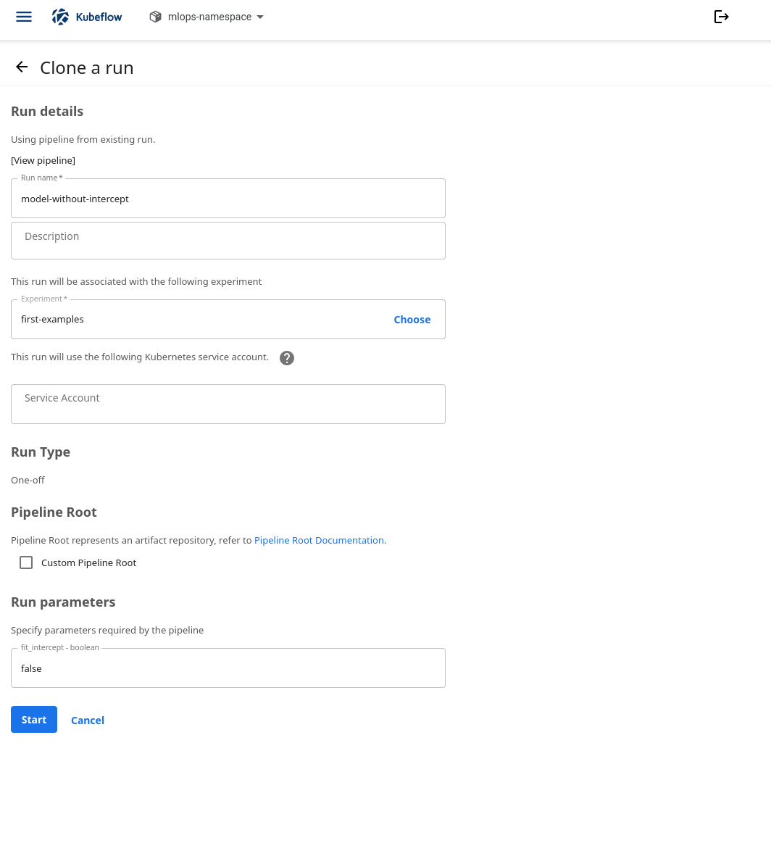Click the Service Account field
Screen dimensions: 771x843
click(228, 404)
